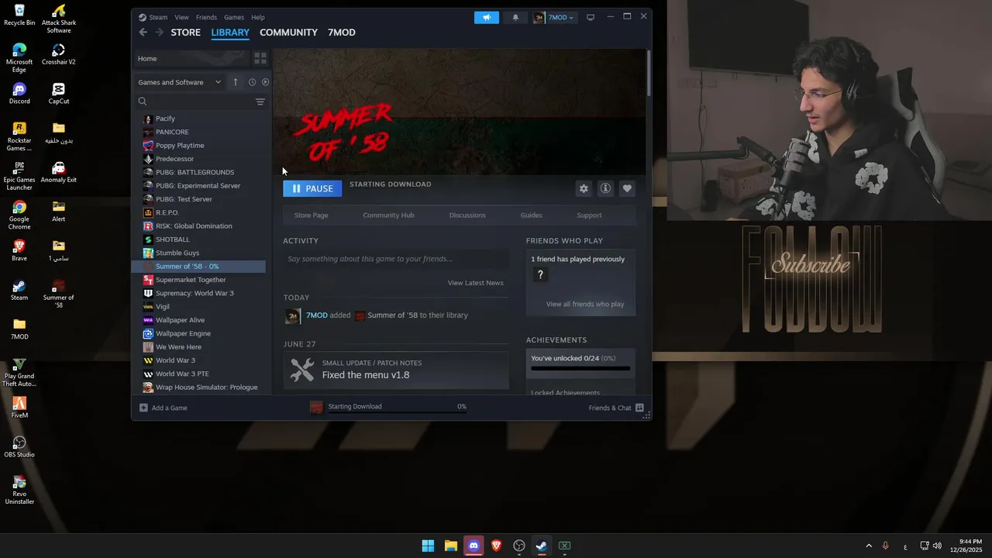Open Friends & Chat
This screenshot has width=992, height=558.
(616, 408)
